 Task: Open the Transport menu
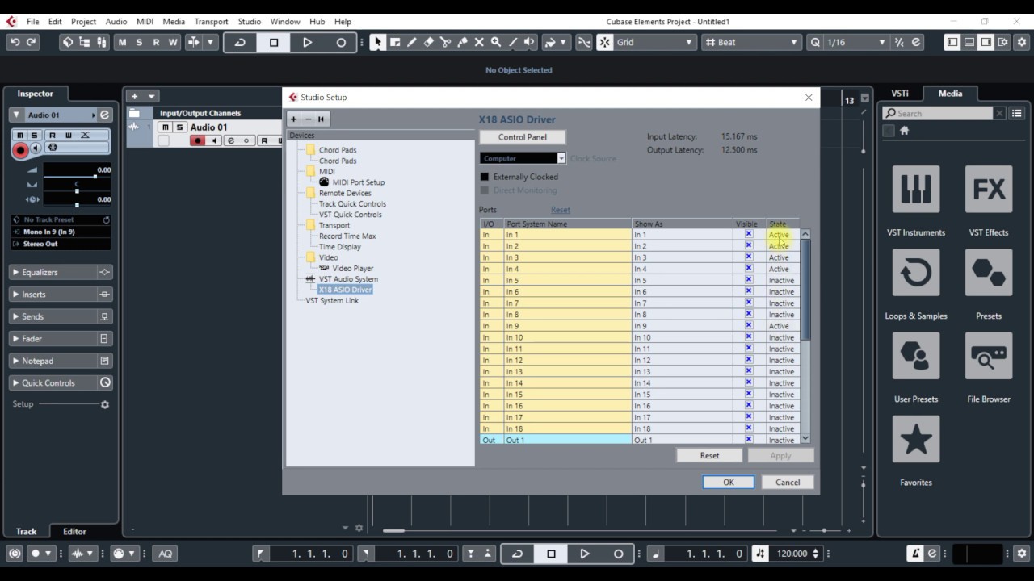[211, 22]
